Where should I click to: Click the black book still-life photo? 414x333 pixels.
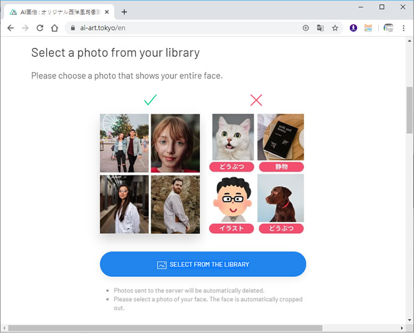click(x=281, y=137)
